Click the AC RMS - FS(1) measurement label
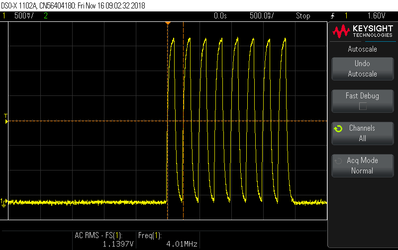The image size is (398, 250). coord(99,236)
